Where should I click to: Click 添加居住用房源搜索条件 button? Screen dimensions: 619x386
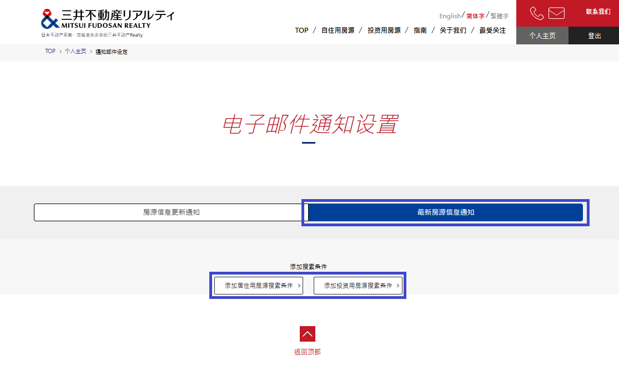click(259, 286)
